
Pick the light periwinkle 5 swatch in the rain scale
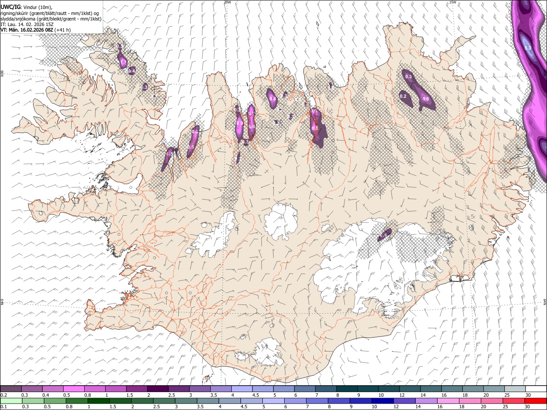[x=273, y=401]
